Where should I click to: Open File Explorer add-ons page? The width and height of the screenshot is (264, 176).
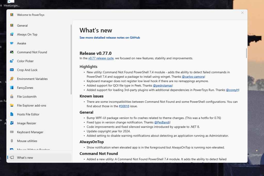point(39,105)
